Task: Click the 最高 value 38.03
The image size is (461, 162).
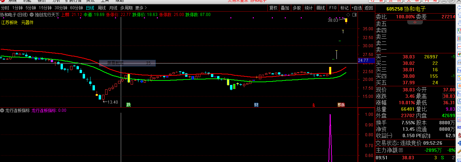Action: tap(449, 96)
